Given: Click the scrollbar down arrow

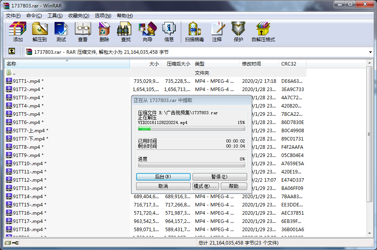Looking at the screenshot, I should [x=369, y=234].
